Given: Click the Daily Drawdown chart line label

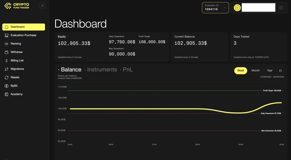Looking at the screenshot, I should pos(271,113).
